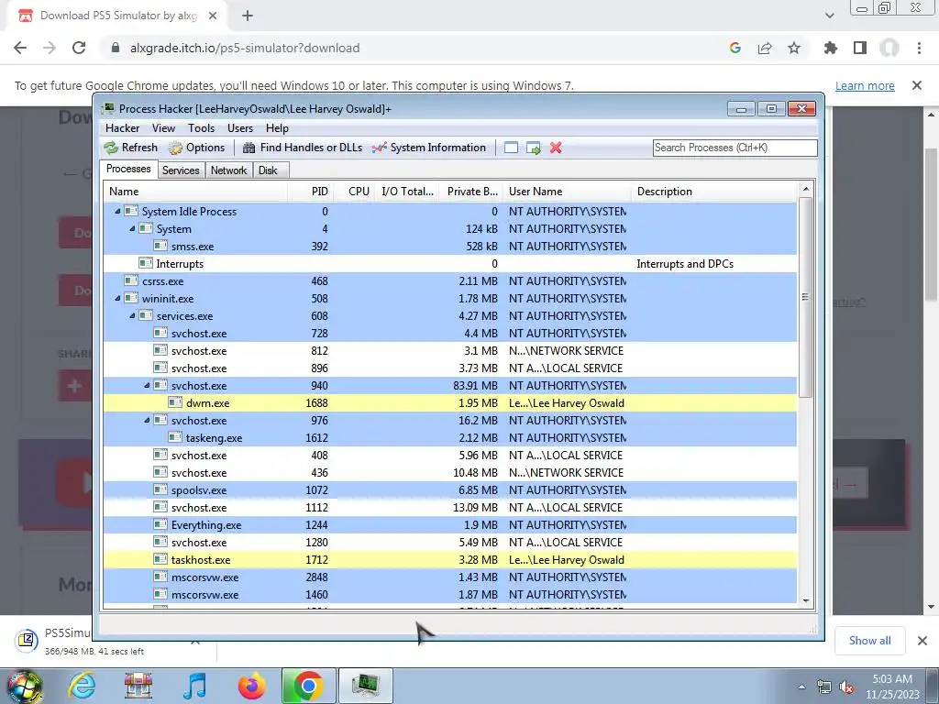This screenshot has height=704, width=939.
Task: Click the share page icon in address bar
Action: pos(765,48)
